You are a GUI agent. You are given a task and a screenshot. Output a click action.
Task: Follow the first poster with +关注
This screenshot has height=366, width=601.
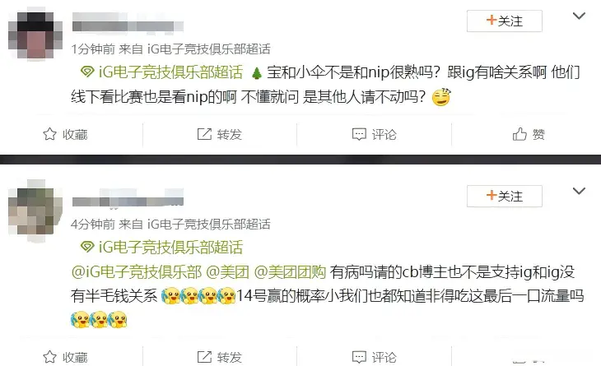(x=505, y=21)
